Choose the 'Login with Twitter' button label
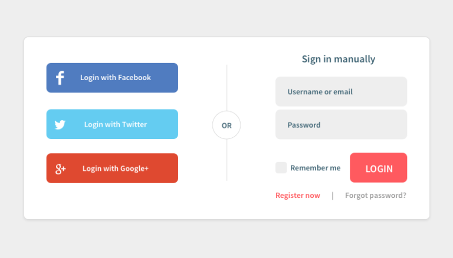 (x=116, y=124)
